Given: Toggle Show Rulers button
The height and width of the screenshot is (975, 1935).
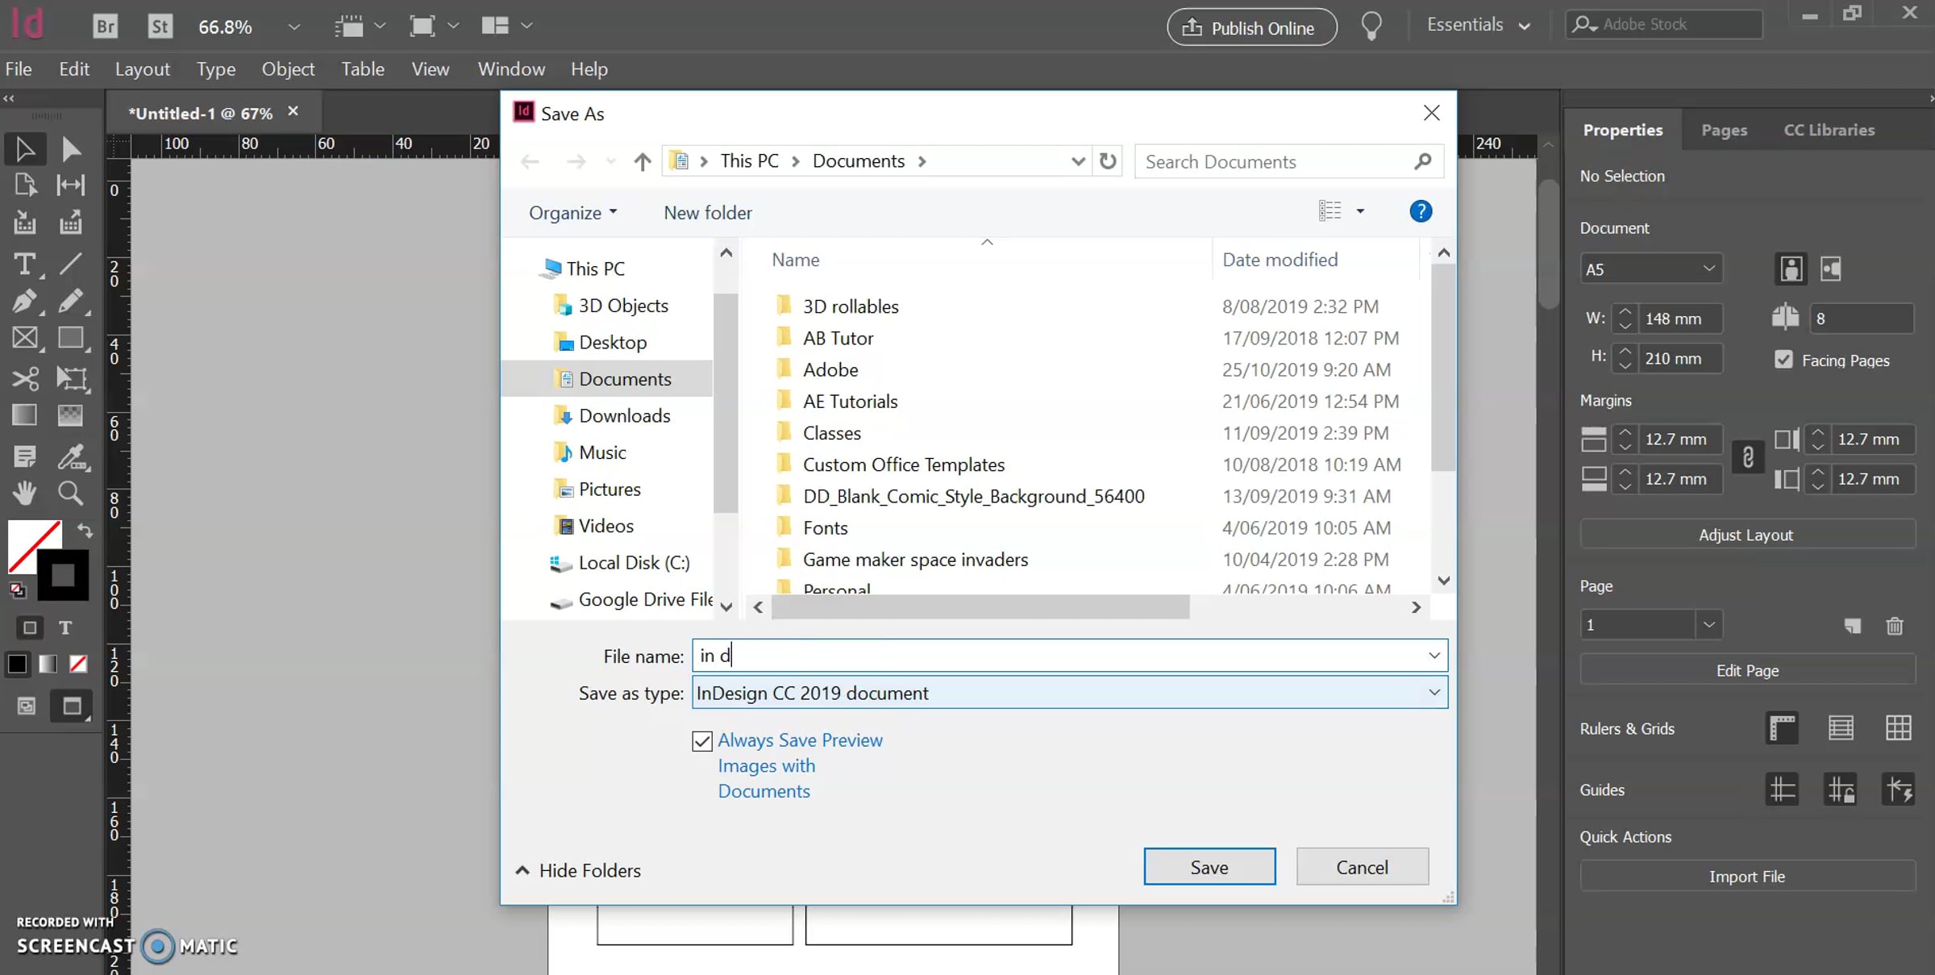Looking at the screenshot, I should coord(1783,728).
